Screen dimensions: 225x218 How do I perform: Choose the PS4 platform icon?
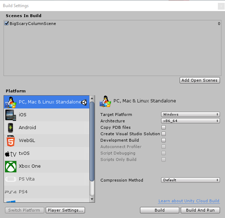[10, 192]
